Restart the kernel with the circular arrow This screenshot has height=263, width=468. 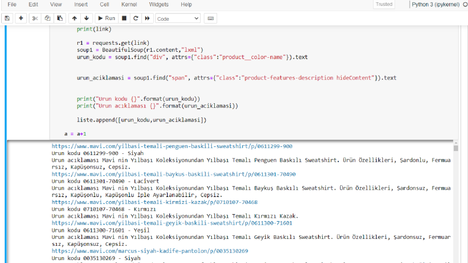(136, 18)
